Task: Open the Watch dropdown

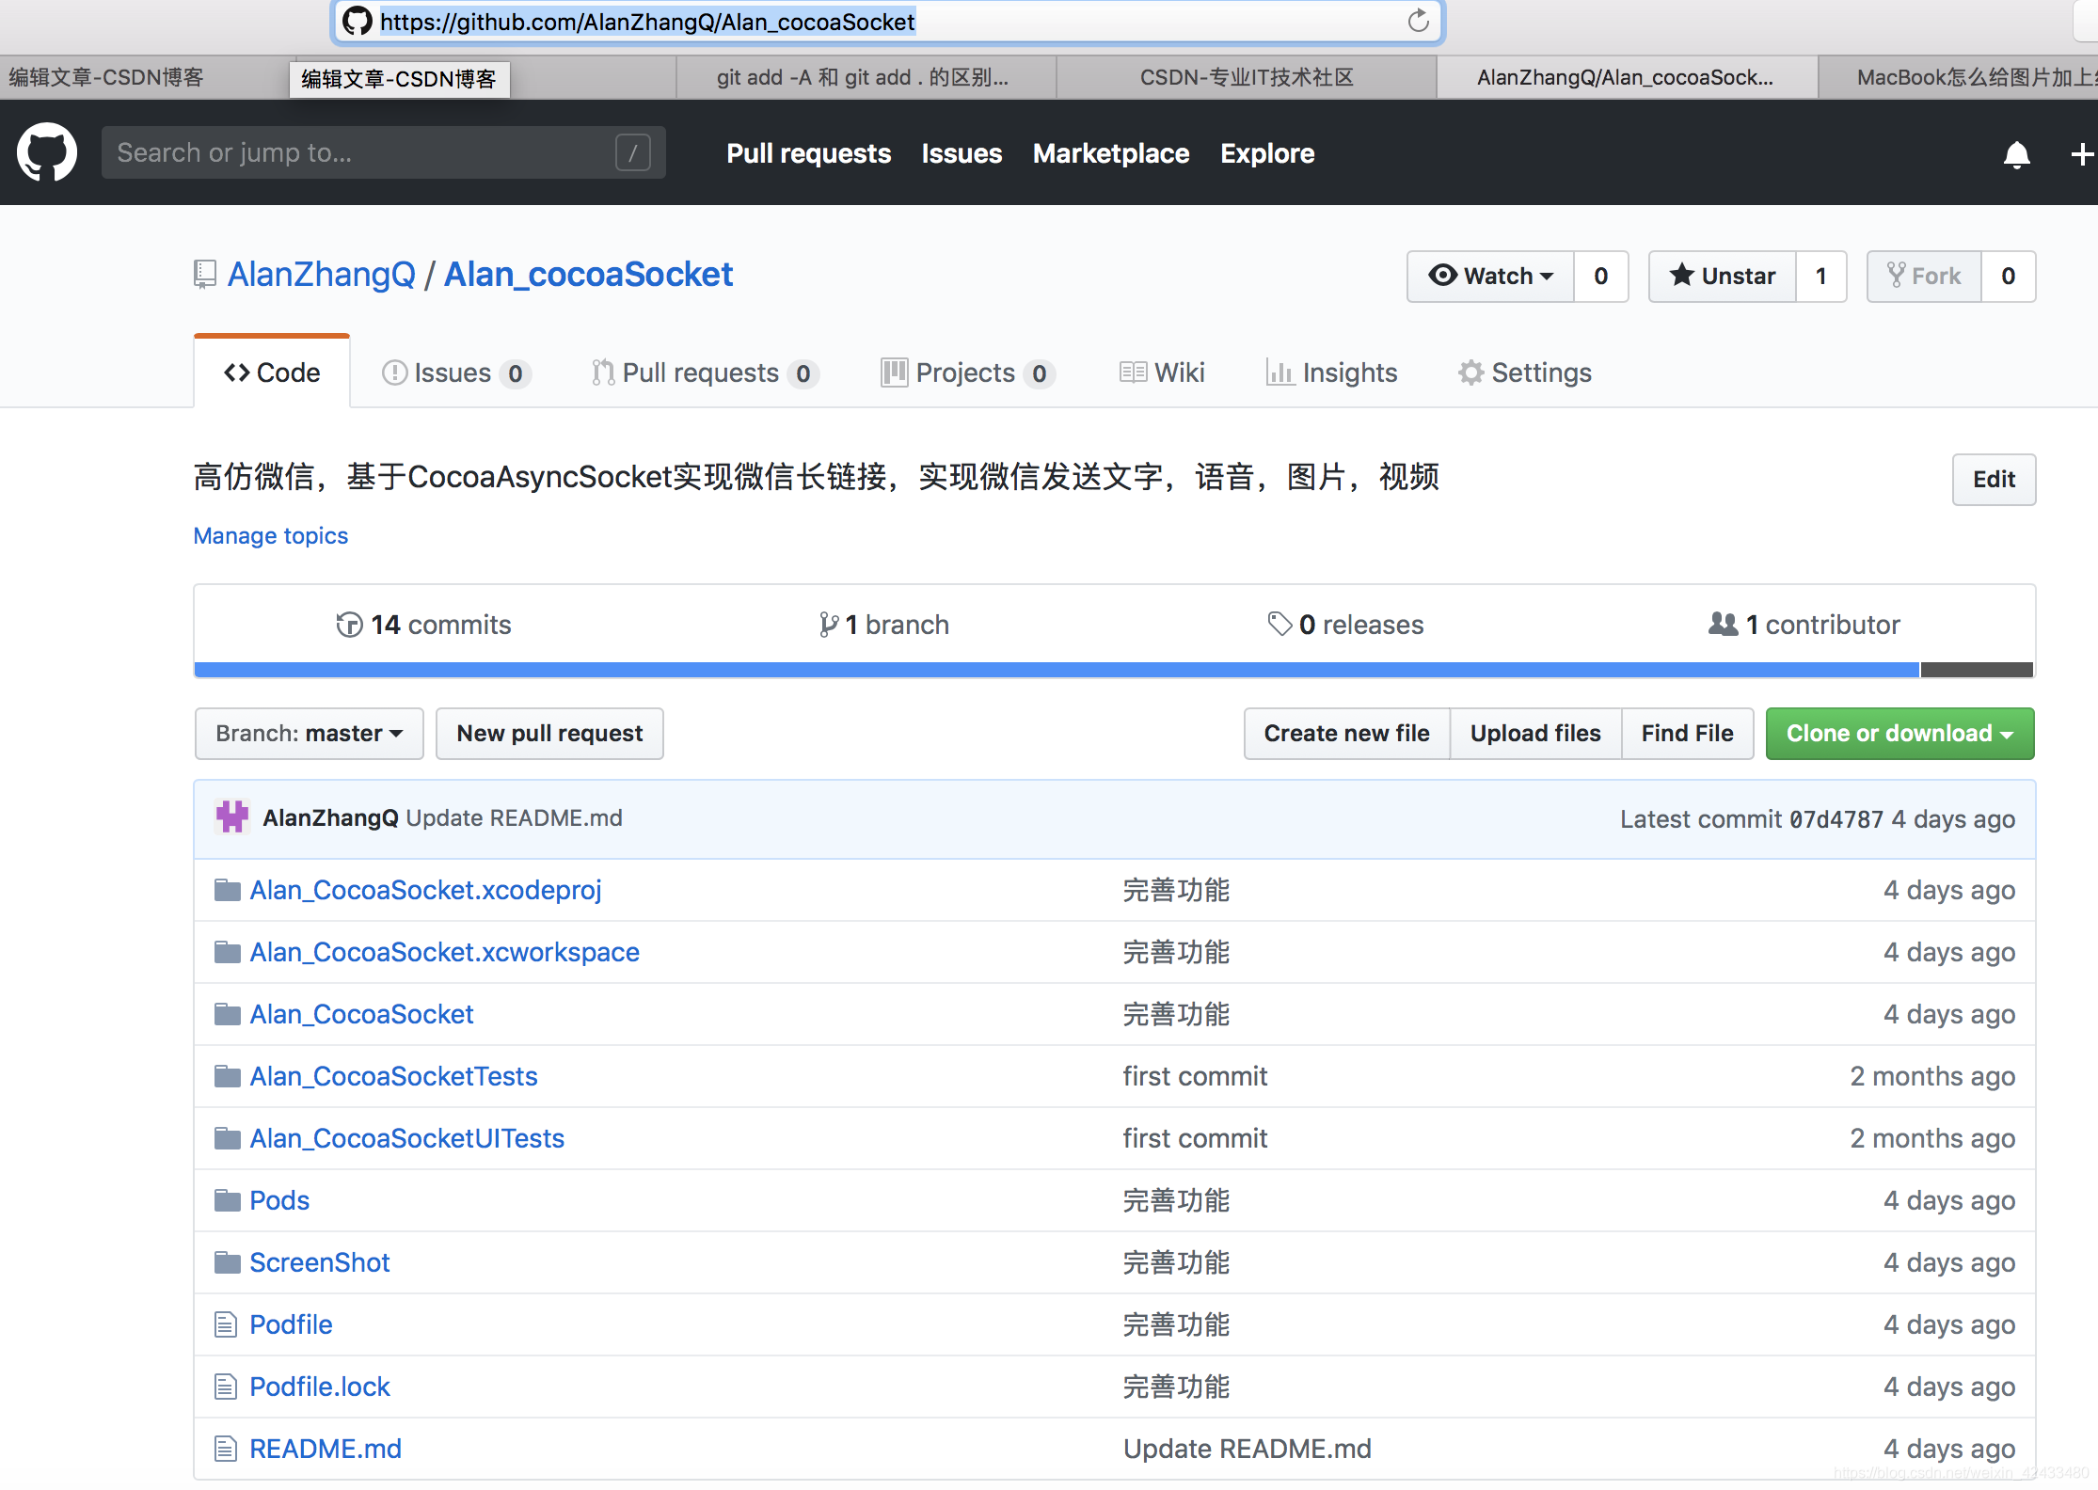Action: click(x=1490, y=277)
